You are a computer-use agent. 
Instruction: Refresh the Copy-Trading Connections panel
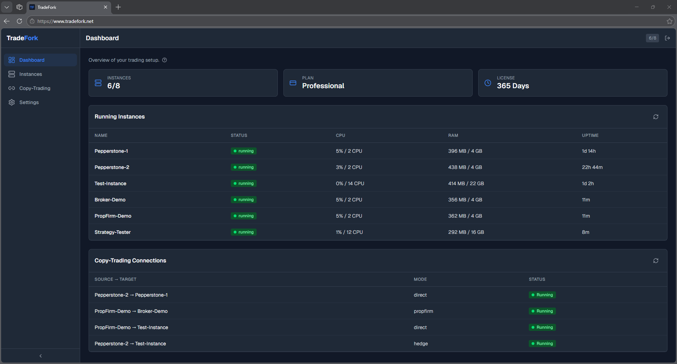click(x=656, y=261)
